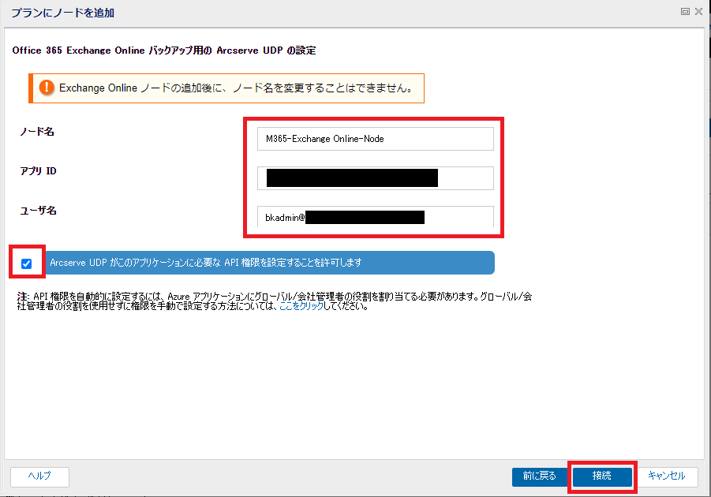
Task: Click the maximize dialog icon
Action: (x=685, y=12)
